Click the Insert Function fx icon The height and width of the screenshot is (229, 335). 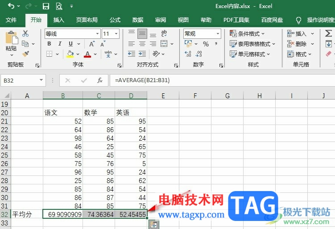pos(100,80)
